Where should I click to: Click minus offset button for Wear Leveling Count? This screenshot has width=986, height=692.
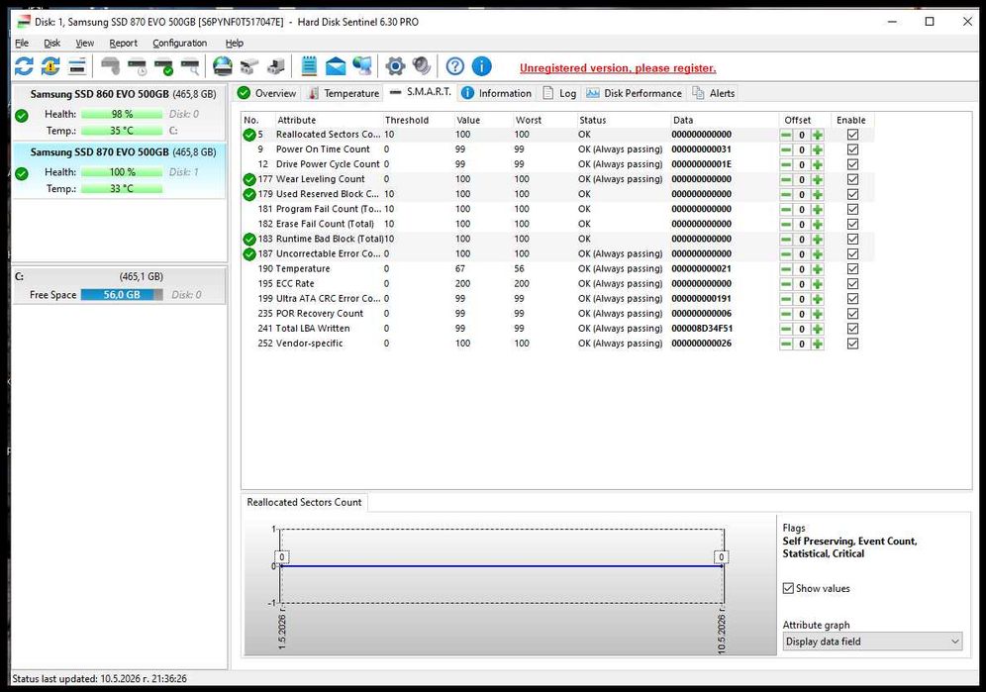tap(786, 180)
